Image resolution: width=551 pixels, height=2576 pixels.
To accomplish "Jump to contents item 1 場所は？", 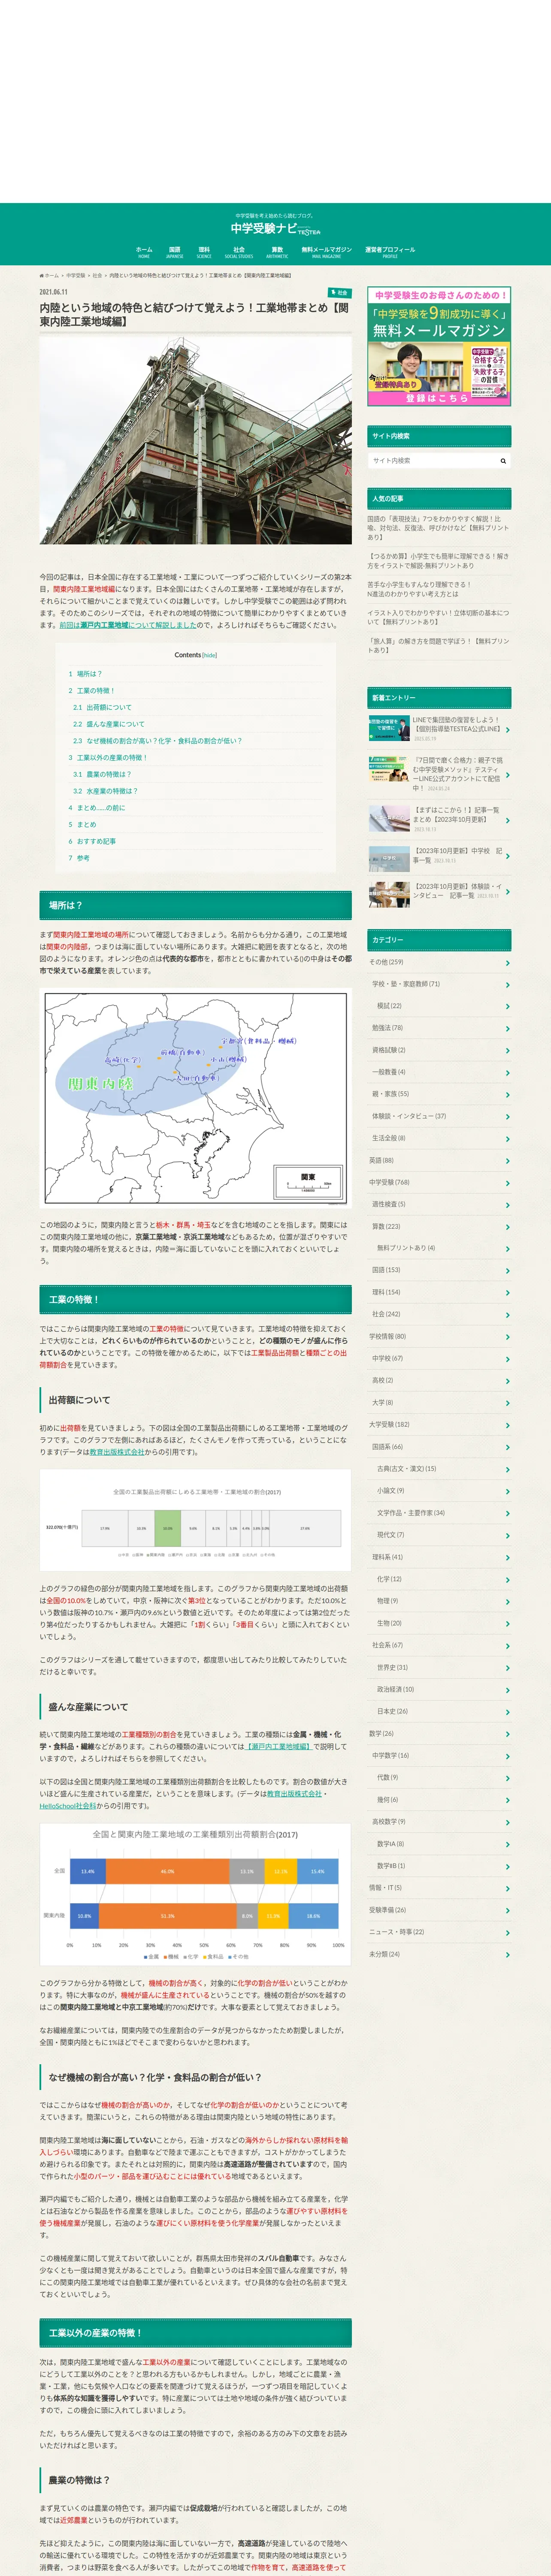I will 85,674.
